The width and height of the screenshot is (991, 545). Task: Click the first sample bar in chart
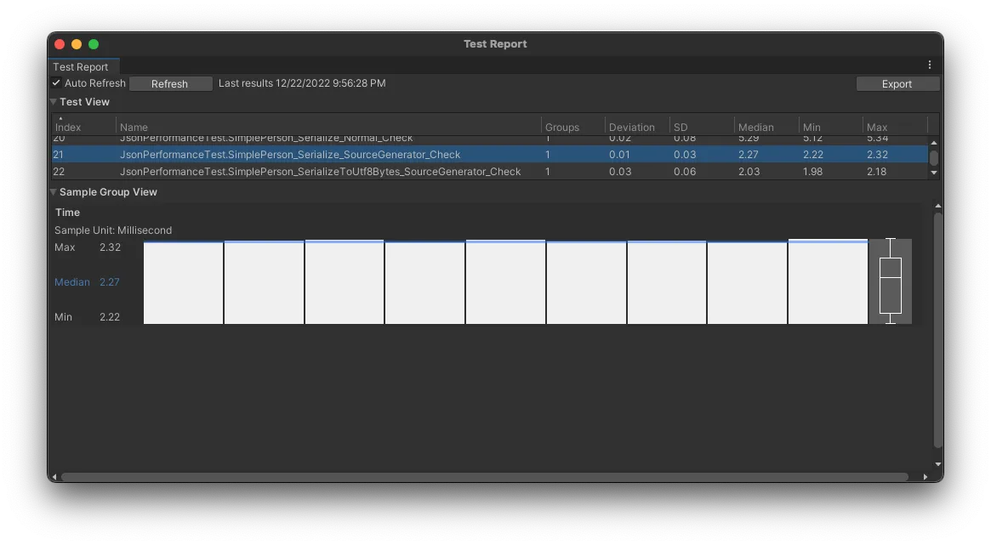click(x=183, y=283)
